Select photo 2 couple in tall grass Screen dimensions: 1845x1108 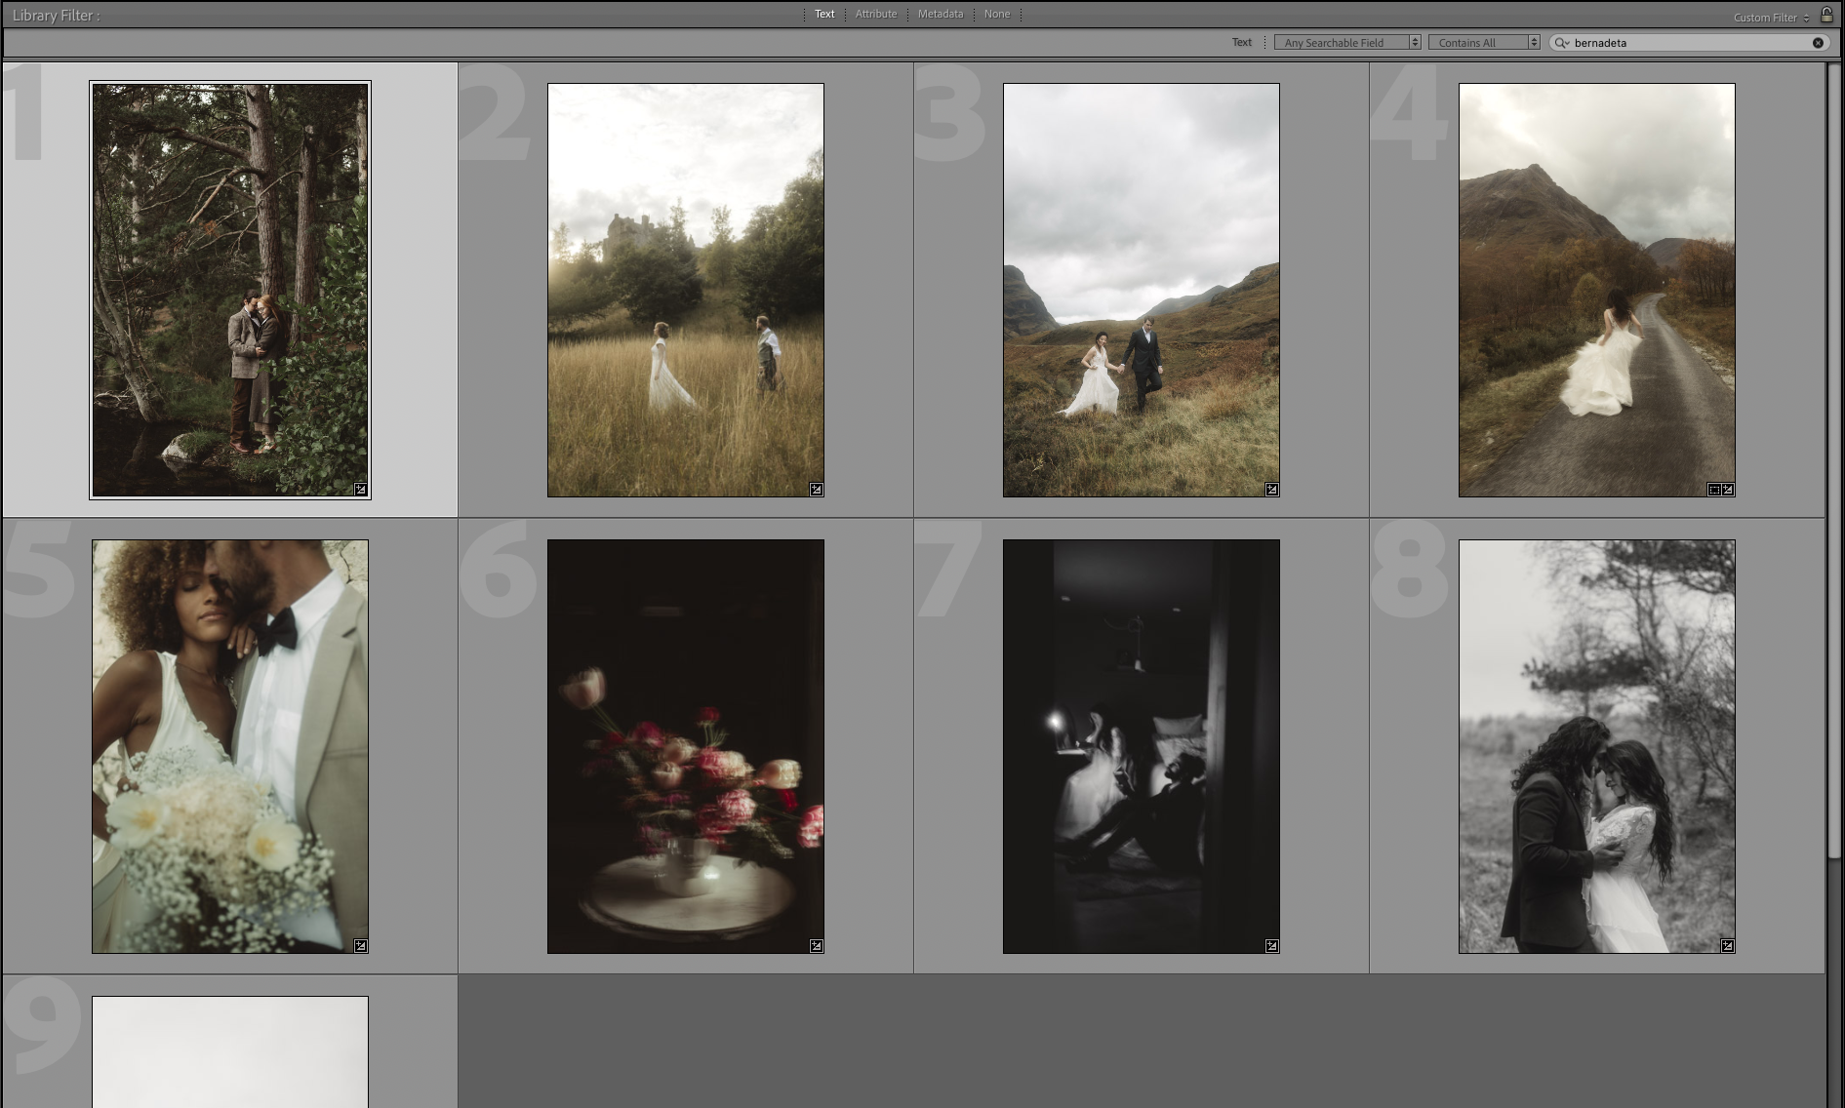[686, 290]
